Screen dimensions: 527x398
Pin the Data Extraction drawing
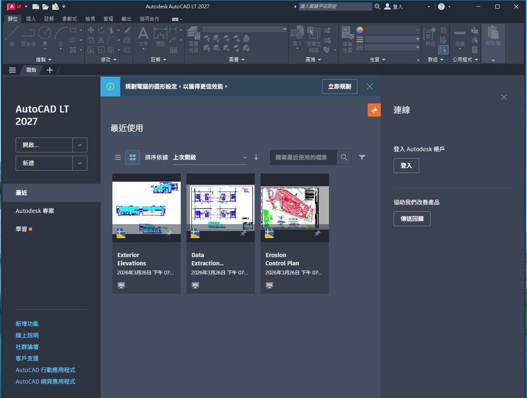tap(243, 233)
